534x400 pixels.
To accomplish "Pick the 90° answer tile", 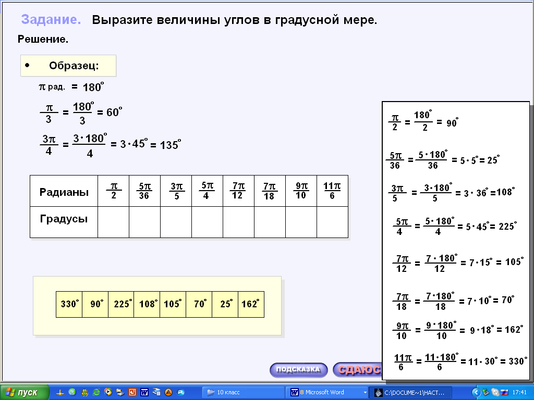I will click(95, 304).
